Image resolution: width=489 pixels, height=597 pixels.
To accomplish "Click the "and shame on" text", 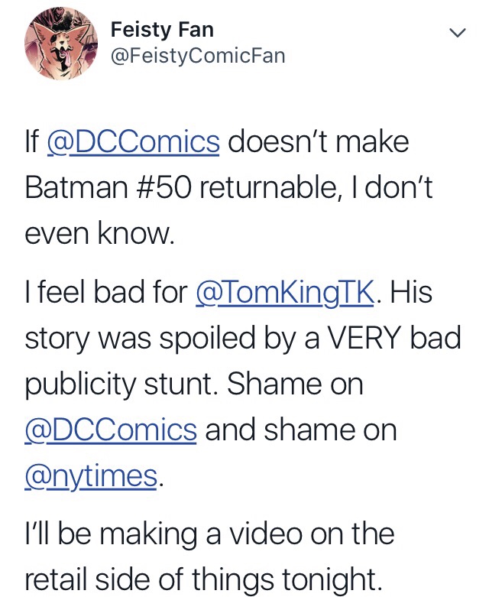I will 300,430.
